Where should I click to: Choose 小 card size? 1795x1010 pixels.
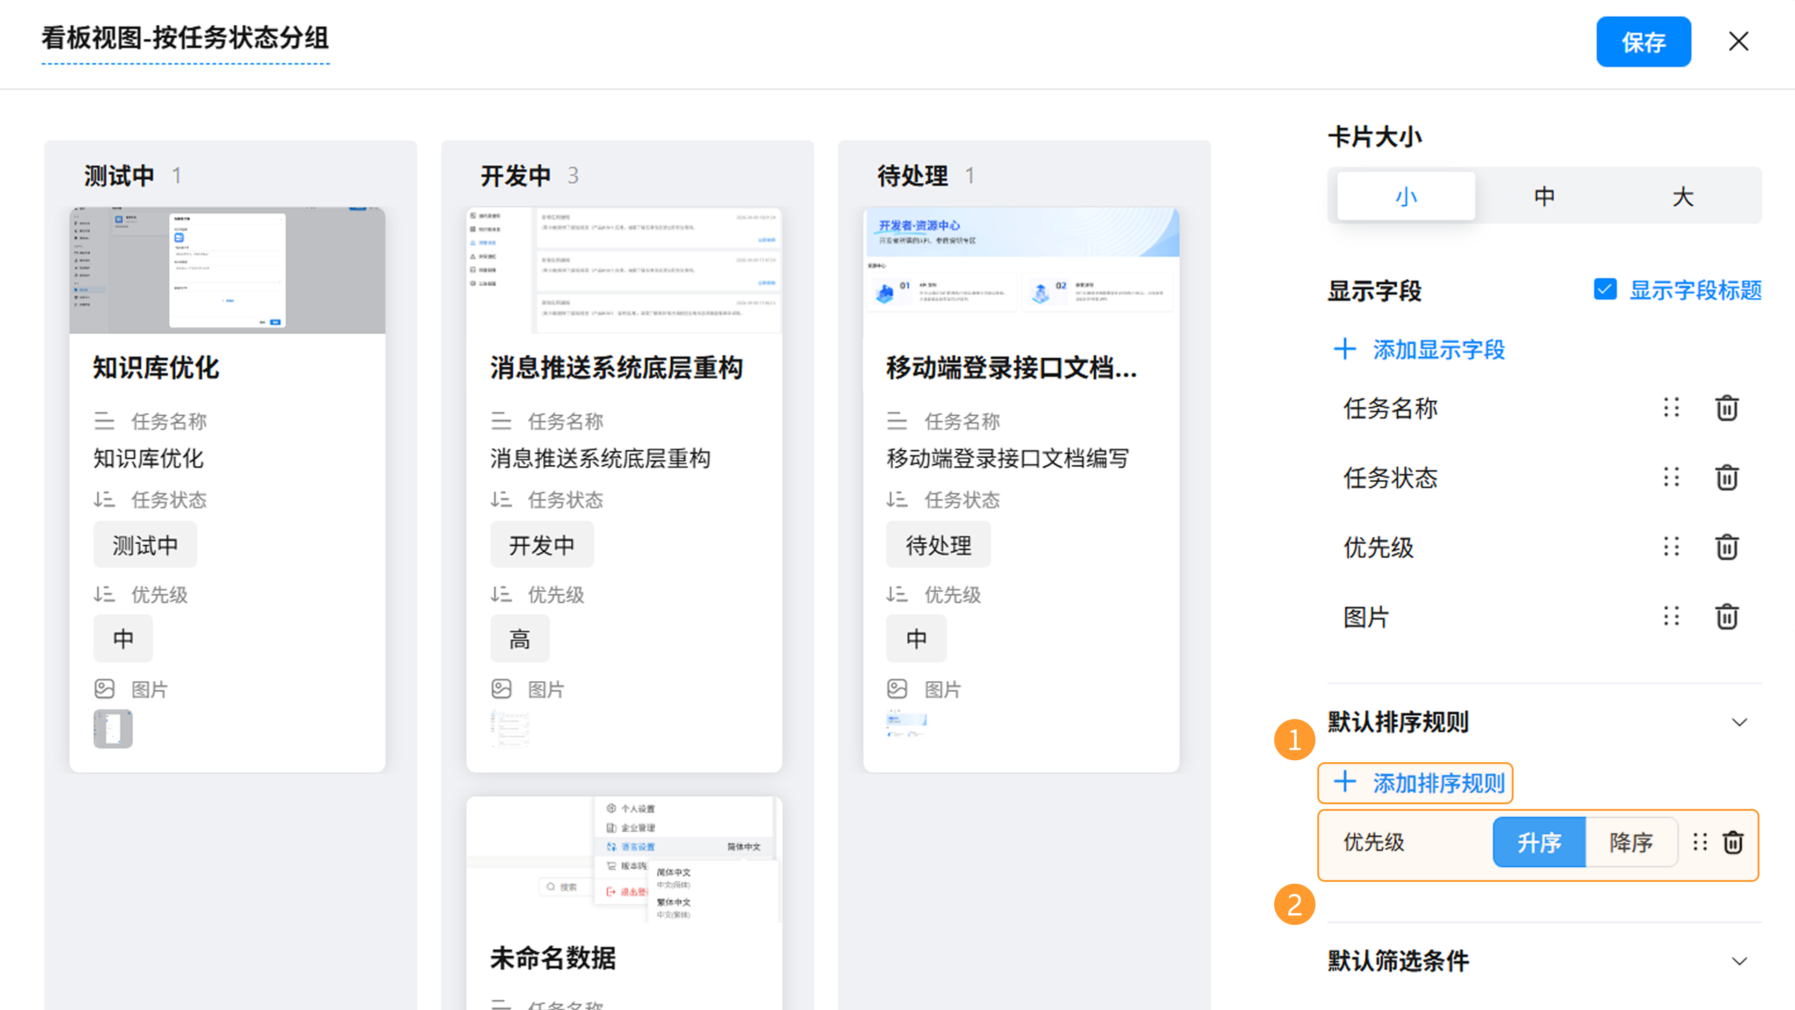[x=1406, y=196]
